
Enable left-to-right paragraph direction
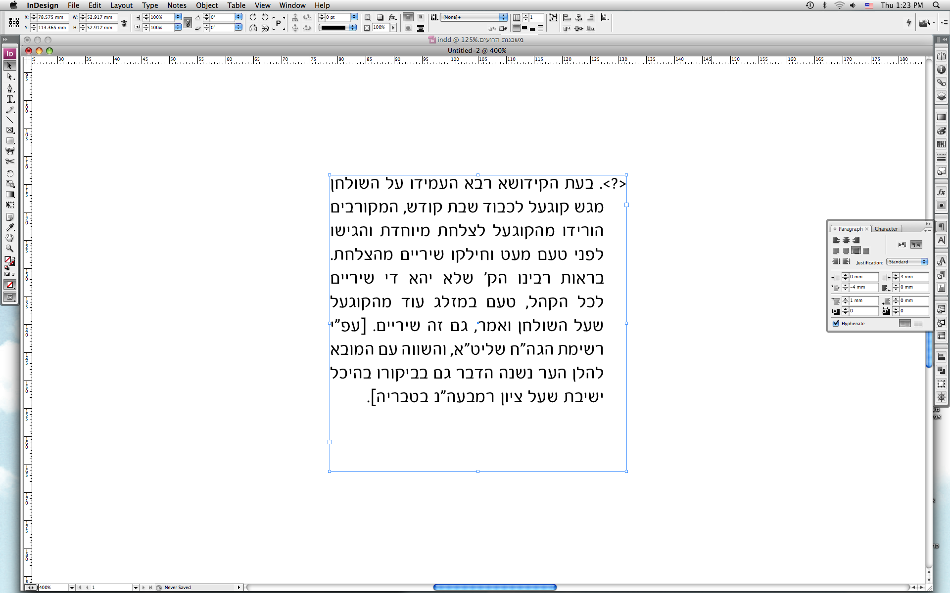(x=902, y=245)
